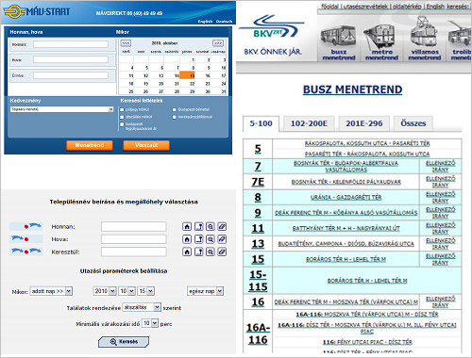Image resolution: width=472 pixels, height=358 pixels.
Task: Switch to the Összes tab
Action: pos(413,123)
